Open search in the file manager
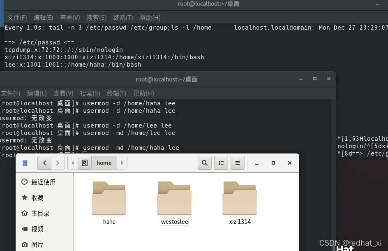The height and width of the screenshot is (251, 388). [x=205, y=163]
